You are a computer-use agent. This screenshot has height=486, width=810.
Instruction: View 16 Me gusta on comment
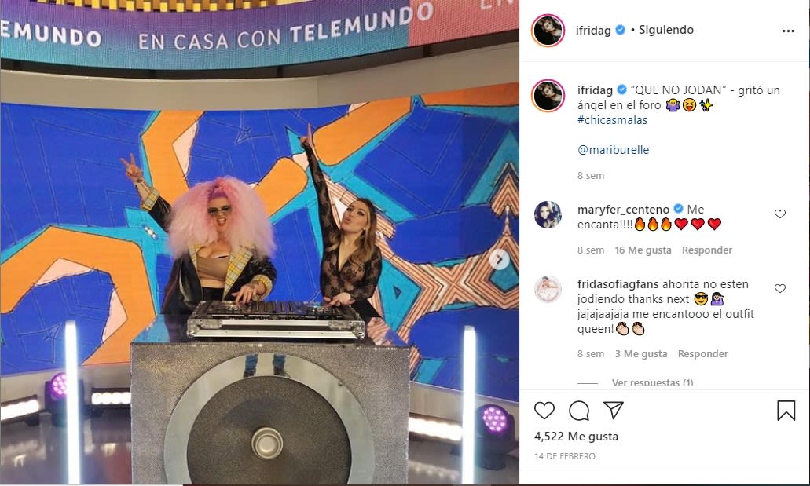(x=643, y=250)
